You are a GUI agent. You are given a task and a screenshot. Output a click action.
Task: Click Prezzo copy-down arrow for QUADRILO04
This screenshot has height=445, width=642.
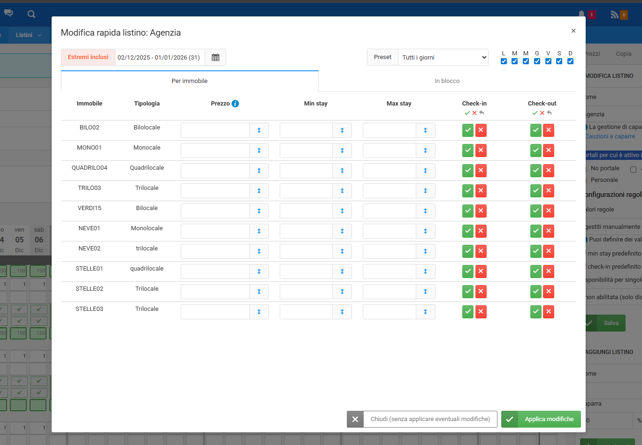coord(259,171)
